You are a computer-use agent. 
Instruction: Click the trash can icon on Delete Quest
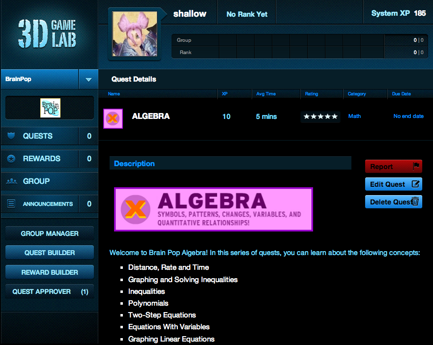click(x=415, y=201)
